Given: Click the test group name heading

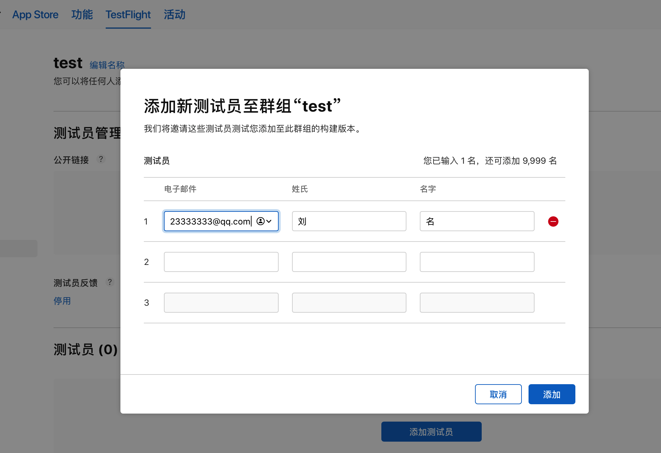Looking at the screenshot, I should [68, 63].
